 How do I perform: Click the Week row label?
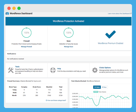[14, 93]
